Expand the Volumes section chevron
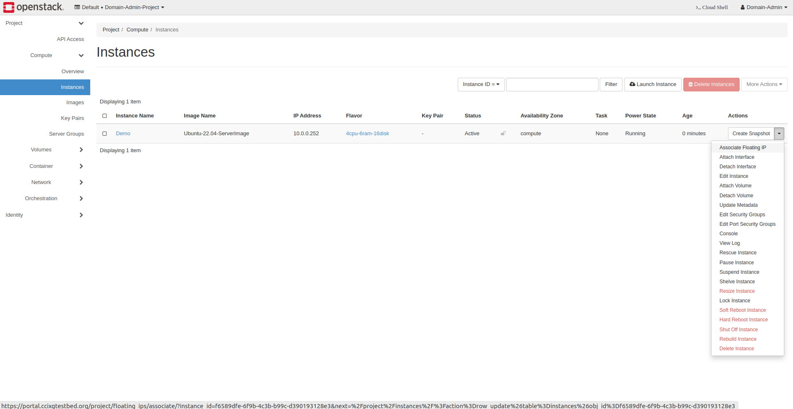The height and width of the screenshot is (409, 793). [81, 150]
